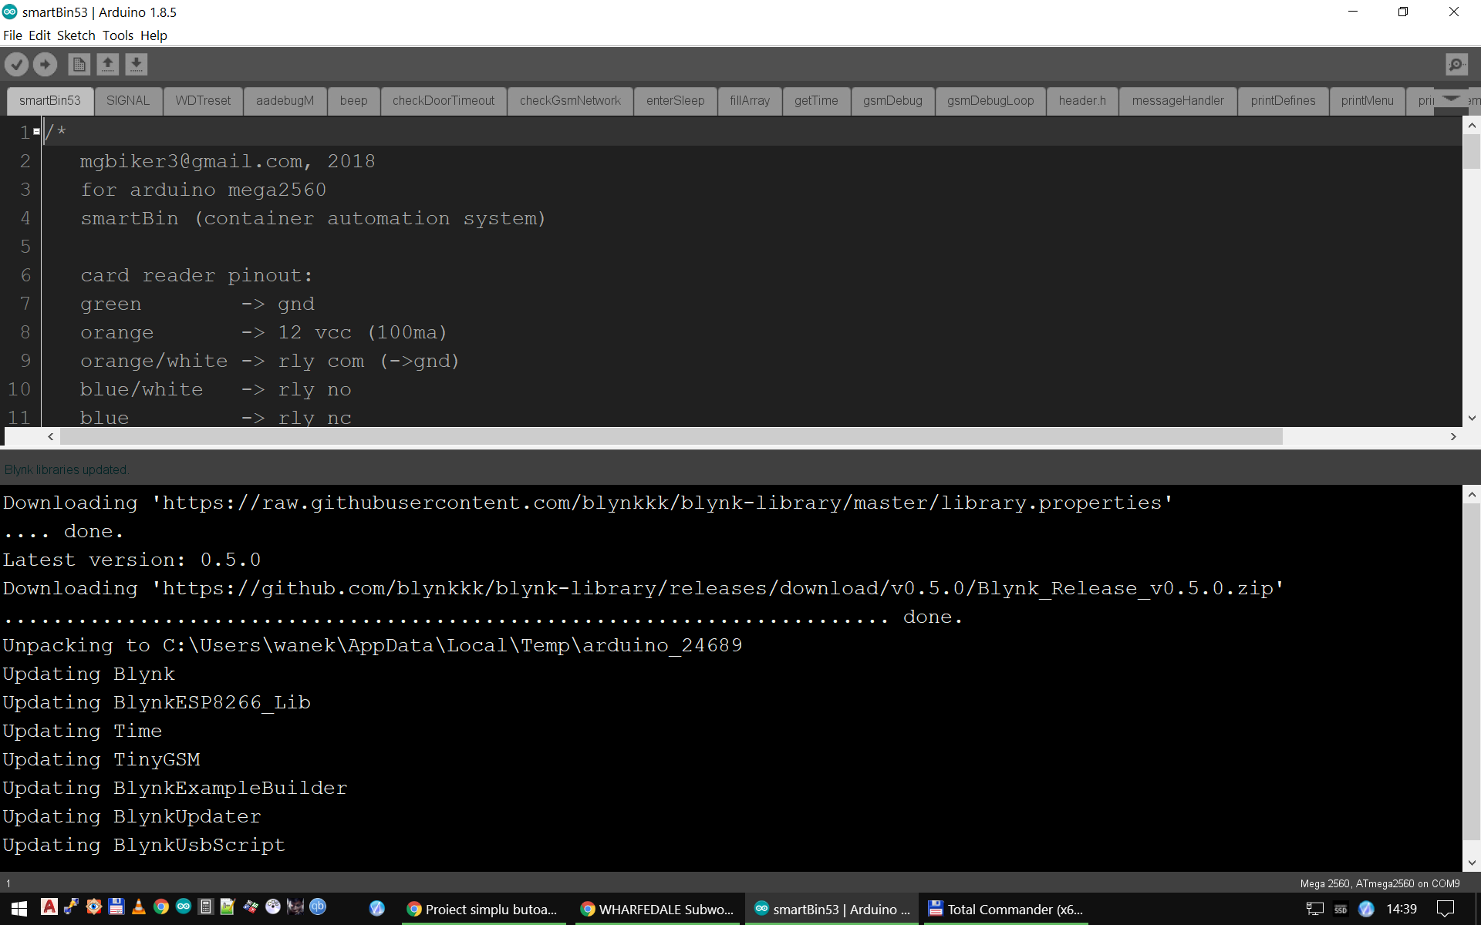Click the console scroll up arrow

pyautogui.click(x=1472, y=495)
